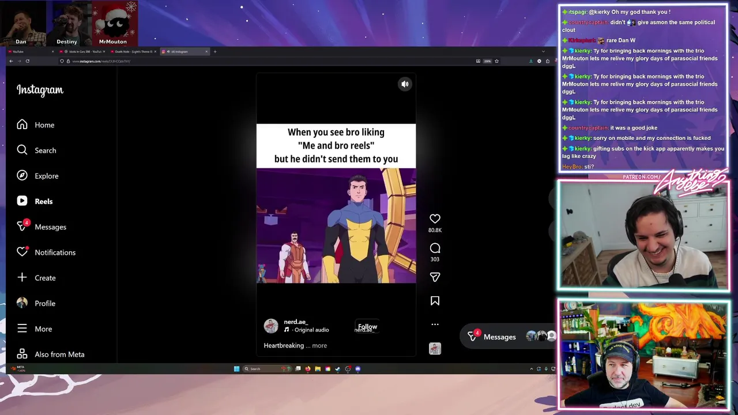Image resolution: width=738 pixels, height=415 pixels.
Task: Open Task View from the taskbar
Action: coord(298,369)
